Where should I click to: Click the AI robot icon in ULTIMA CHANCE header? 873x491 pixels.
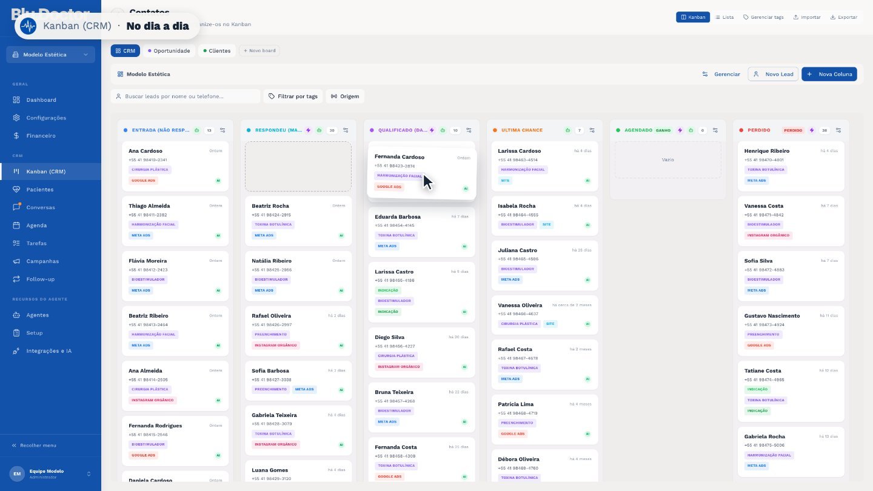pos(567,130)
